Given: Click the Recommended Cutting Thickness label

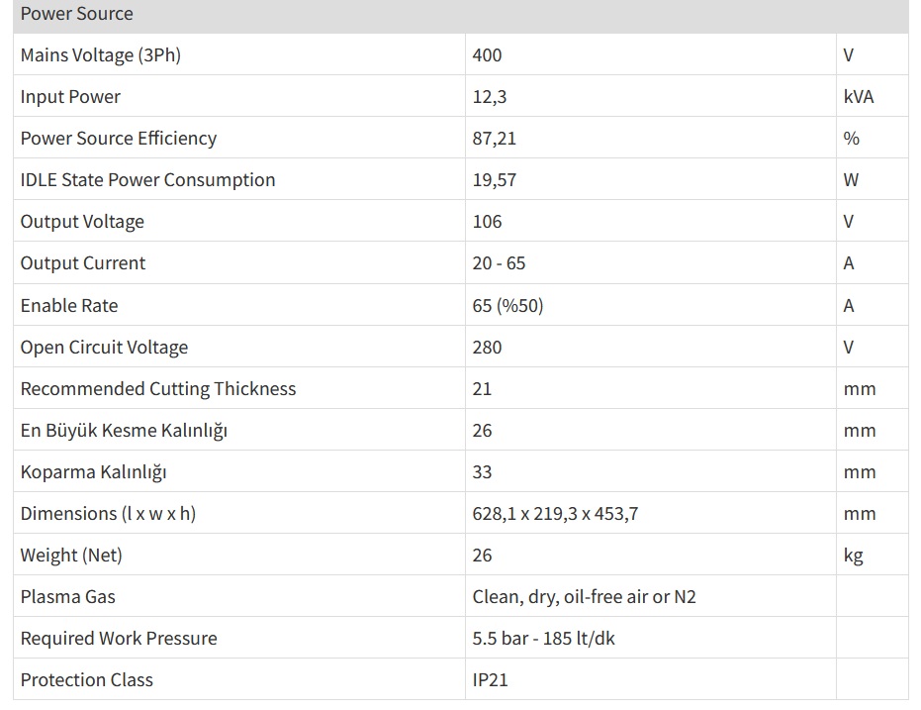Looking at the screenshot, I should point(158,389).
